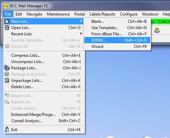170x138 pixels.
Task: Open the Labels/Reports menu
Action: [102, 14]
